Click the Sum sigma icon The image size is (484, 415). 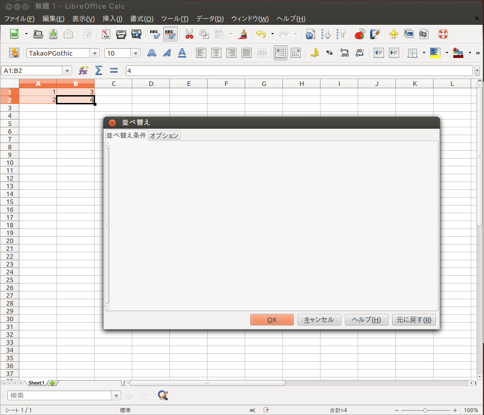pos(98,71)
